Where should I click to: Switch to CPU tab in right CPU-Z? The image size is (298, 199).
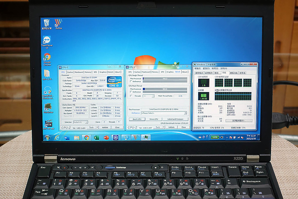[x=130, y=72]
